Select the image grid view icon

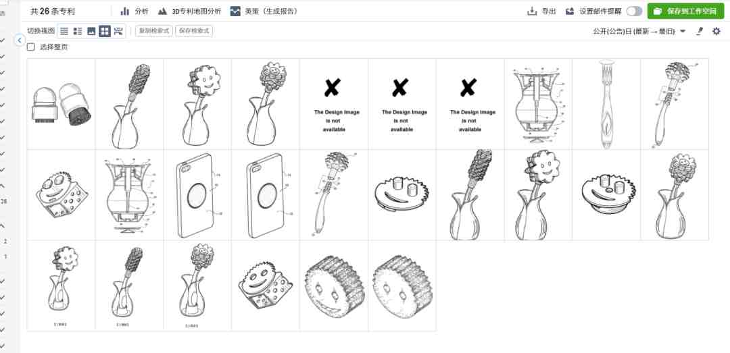(105, 31)
